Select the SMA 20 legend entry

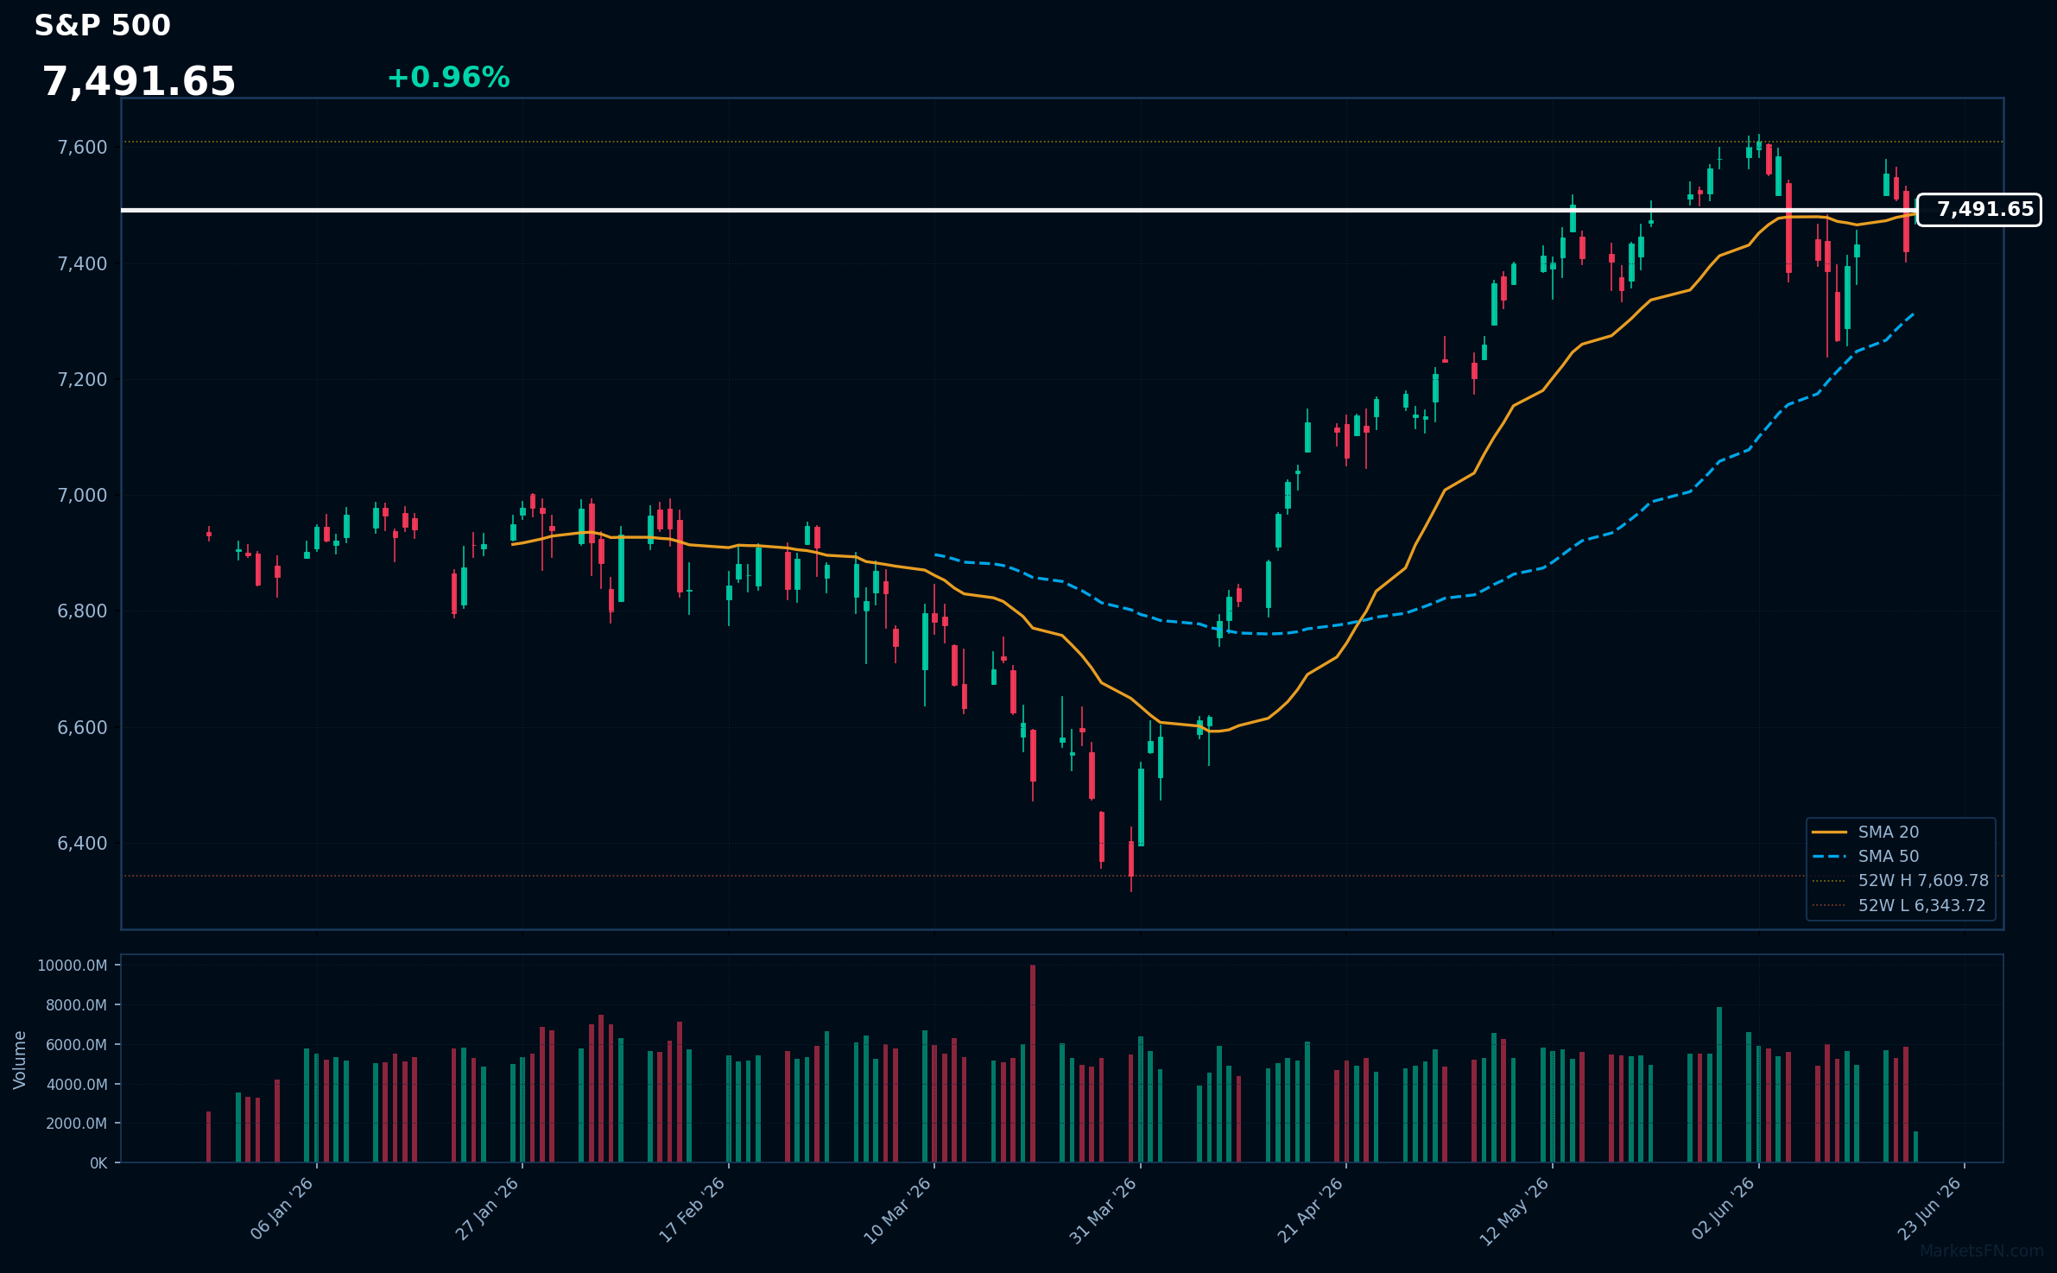(1865, 833)
